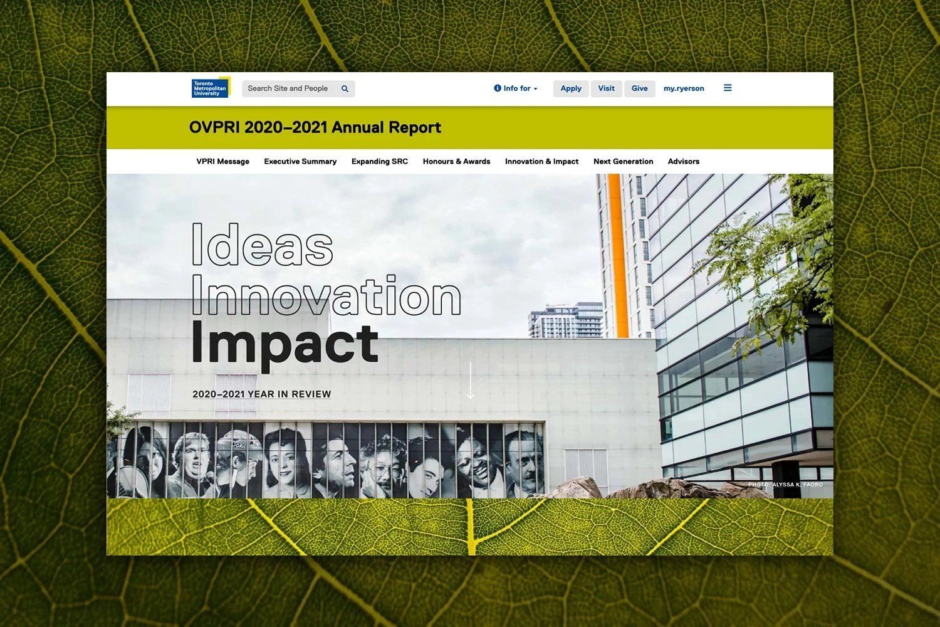Open the my.ryerson link
Screen dimensions: 940x627
tap(684, 88)
